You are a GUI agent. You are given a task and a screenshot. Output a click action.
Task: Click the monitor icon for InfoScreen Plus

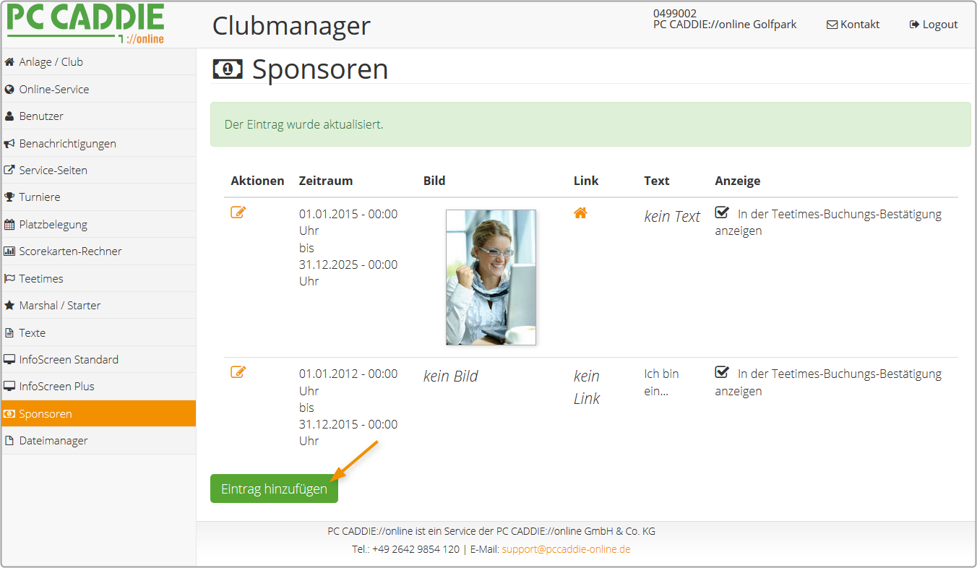(x=9, y=387)
